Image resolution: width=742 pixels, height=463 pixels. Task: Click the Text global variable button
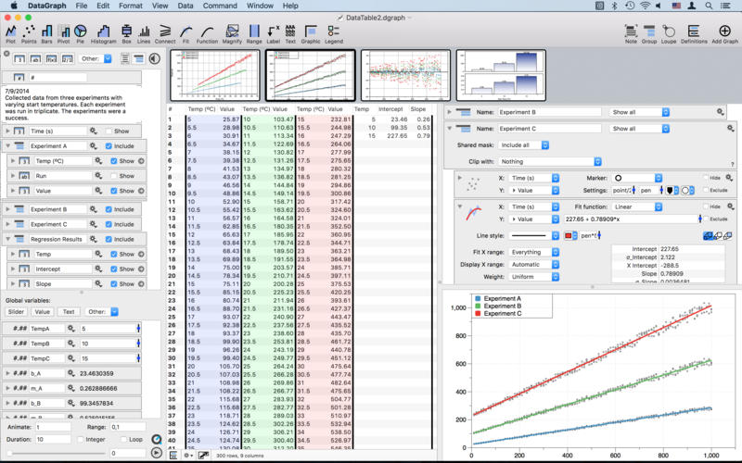[69, 312]
